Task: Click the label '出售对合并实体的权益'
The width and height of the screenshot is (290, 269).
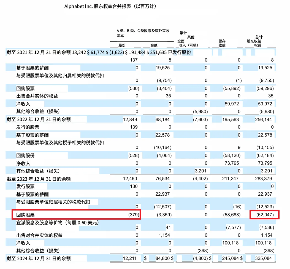Action: pyautogui.click(x=39, y=235)
